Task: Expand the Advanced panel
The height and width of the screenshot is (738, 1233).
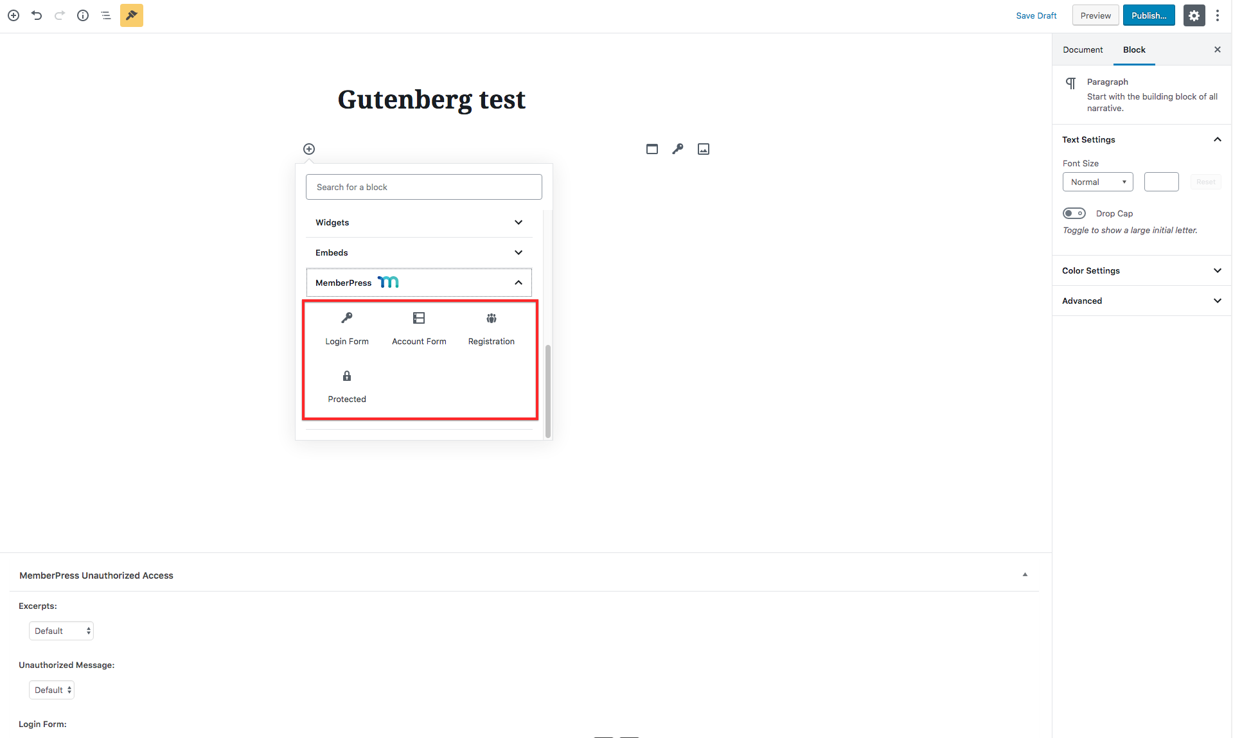Action: [1142, 301]
